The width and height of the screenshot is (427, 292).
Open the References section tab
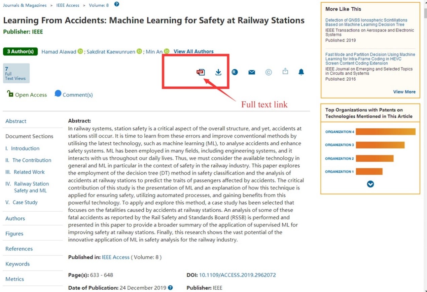(x=19, y=249)
